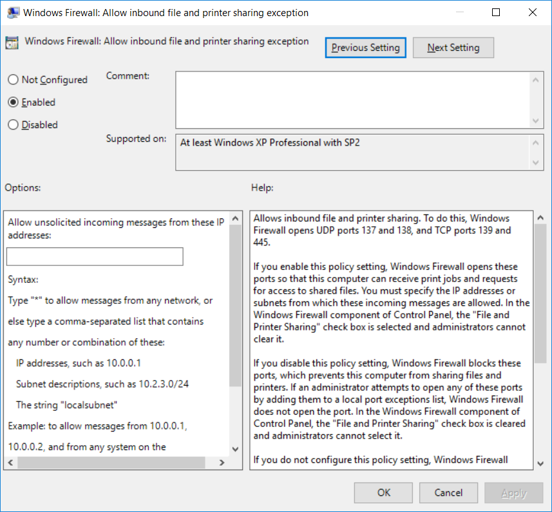Click 'If you disable this policy setting' paragraph
Image resolution: width=552 pixels, height=512 pixels.
[x=389, y=399]
